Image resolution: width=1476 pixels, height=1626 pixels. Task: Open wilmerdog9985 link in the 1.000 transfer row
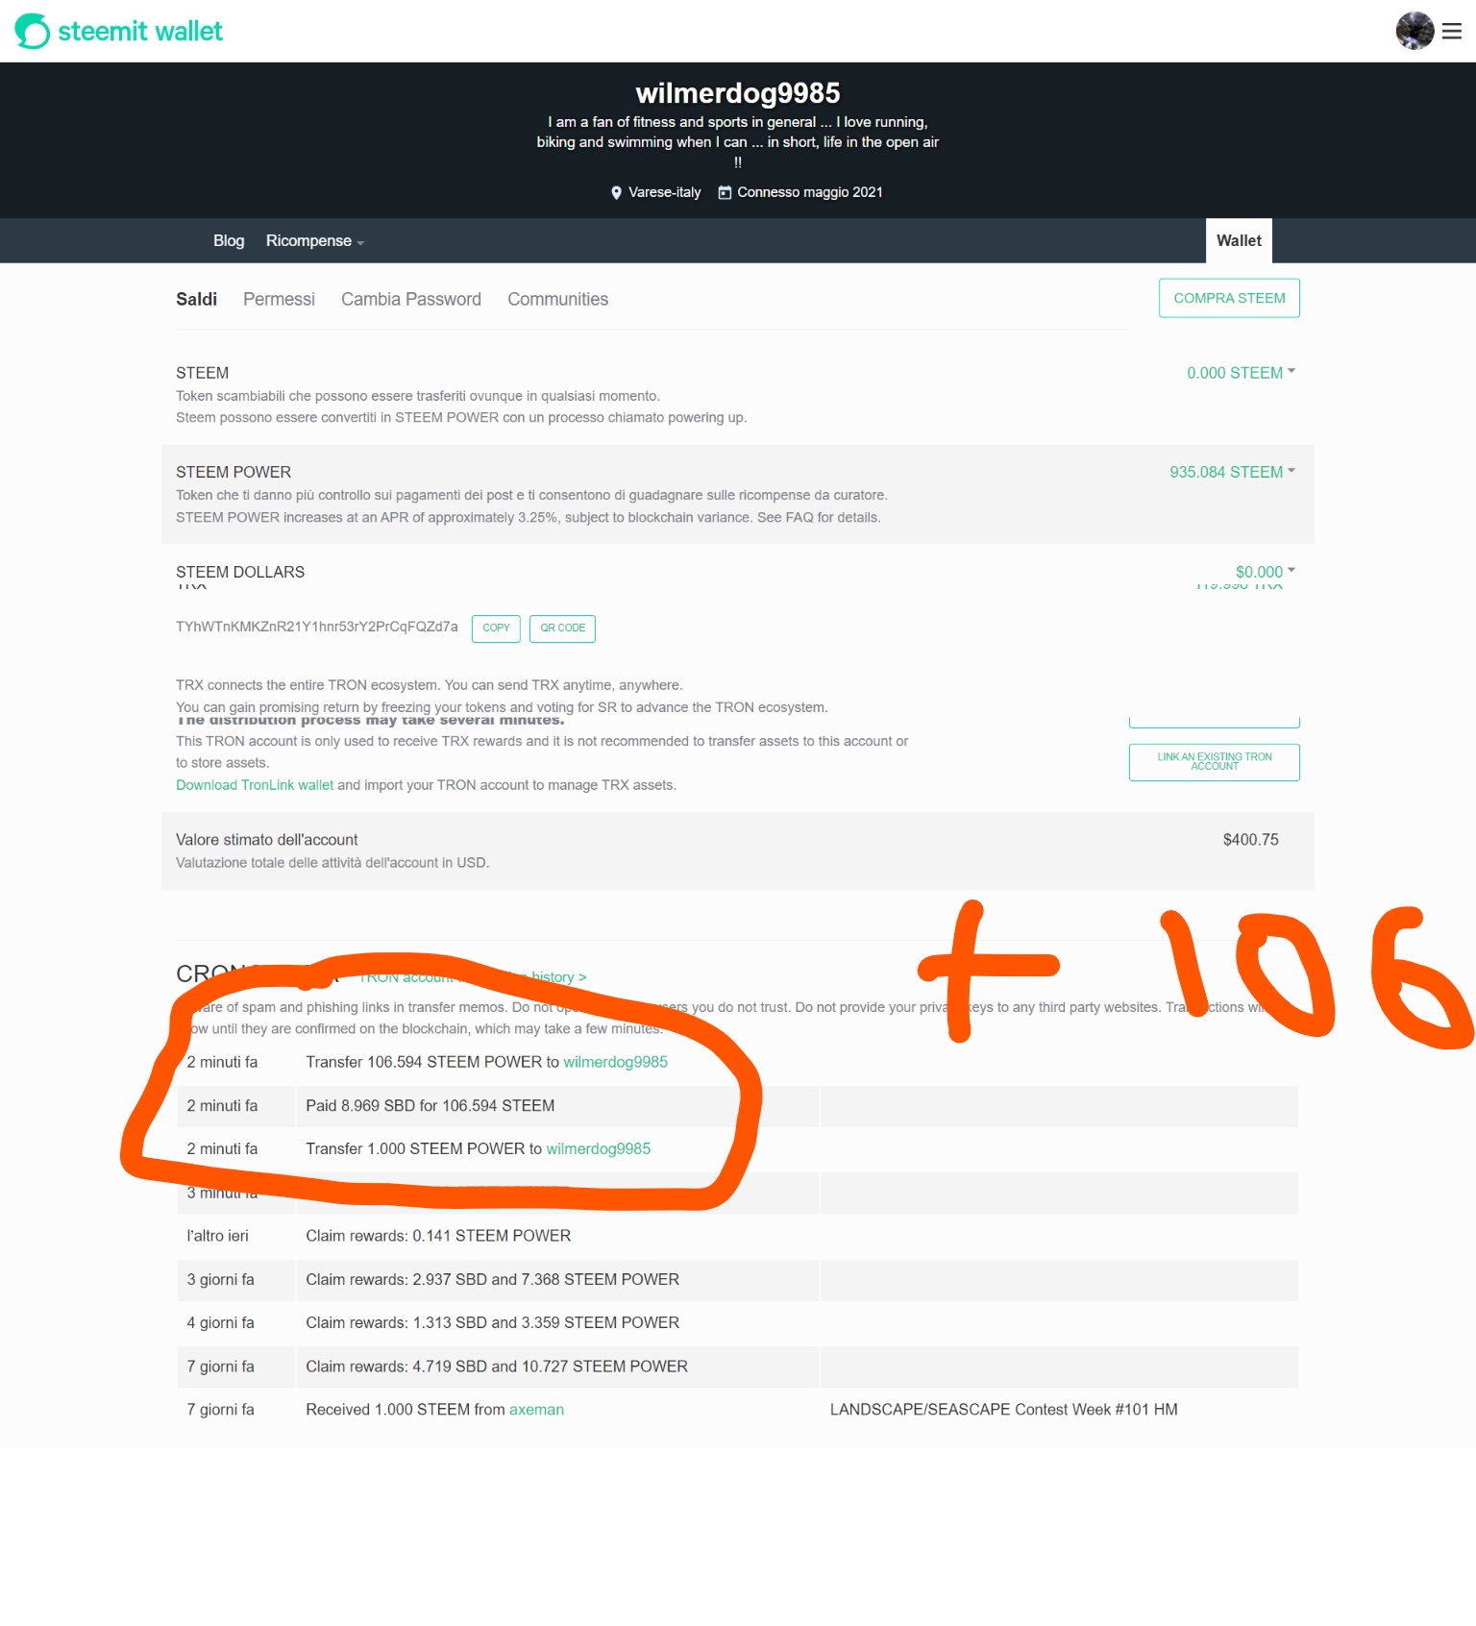[598, 1148]
